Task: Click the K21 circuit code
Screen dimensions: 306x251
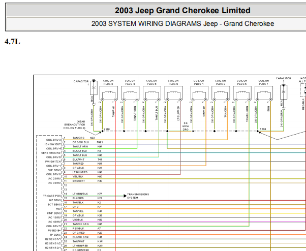Action: click(x=100, y=198)
